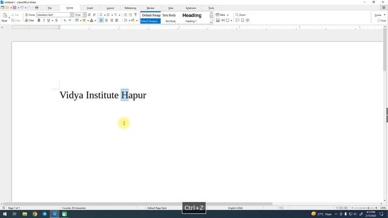The height and width of the screenshot is (218, 388).
Task: Open the View tab
Action: [171, 8]
